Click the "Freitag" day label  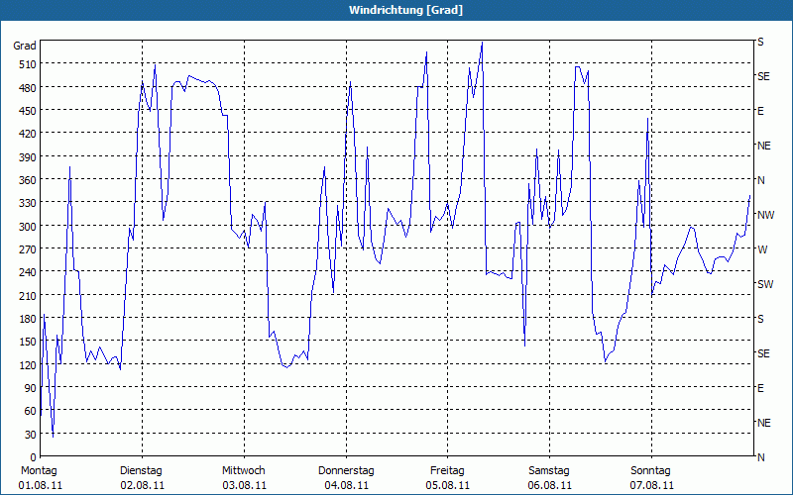point(447,471)
